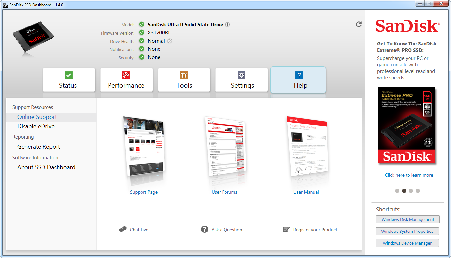The width and height of the screenshot is (451, 258).
Task: Click the Drive Health value Normal
Action: (x=156, y=41)
